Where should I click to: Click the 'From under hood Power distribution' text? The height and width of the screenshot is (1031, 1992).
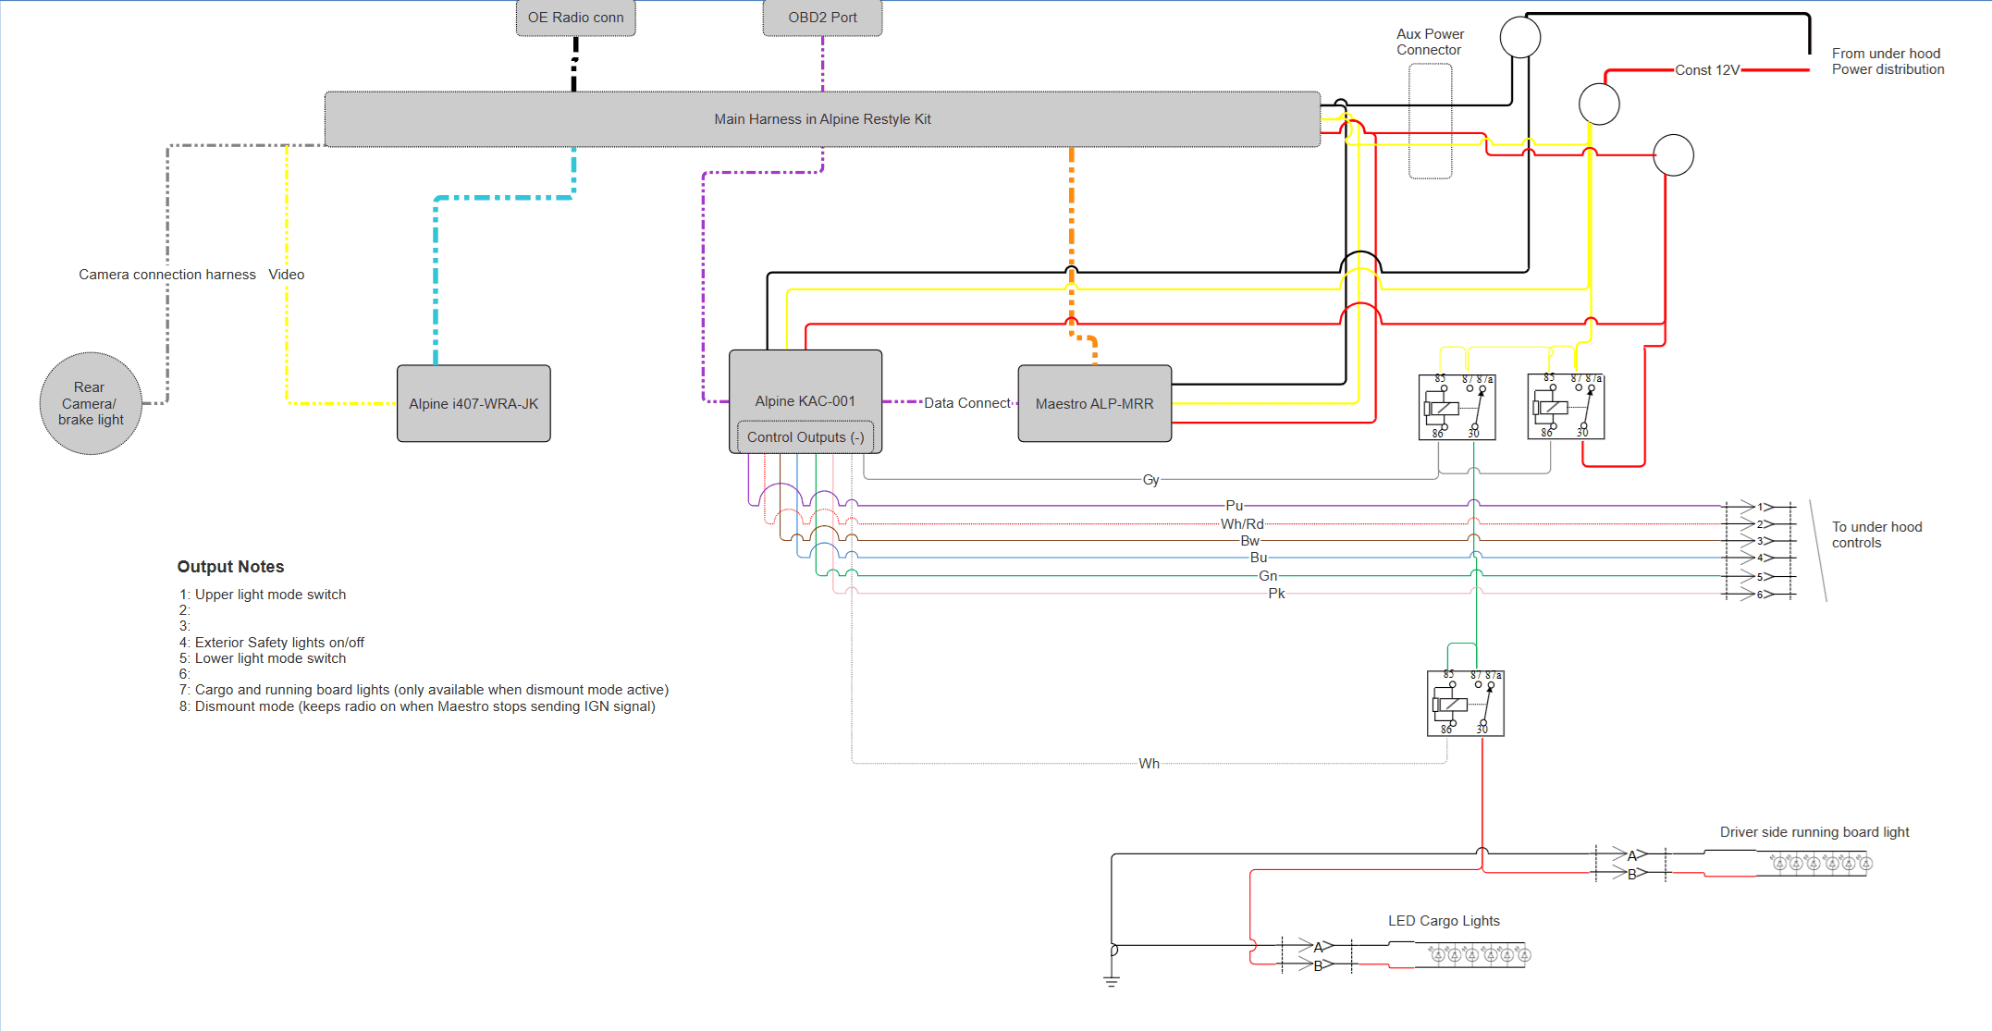[x=1887, y=62]
